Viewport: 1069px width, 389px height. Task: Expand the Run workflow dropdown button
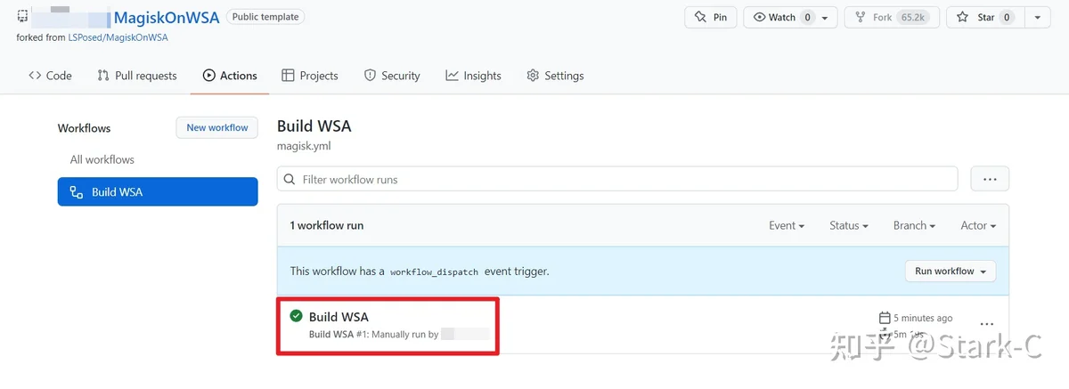click(951, 271)
